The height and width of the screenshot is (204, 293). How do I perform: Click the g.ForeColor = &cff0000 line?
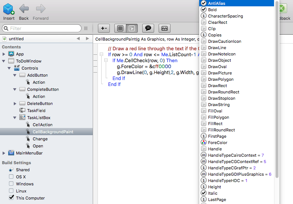pos(144,66)
